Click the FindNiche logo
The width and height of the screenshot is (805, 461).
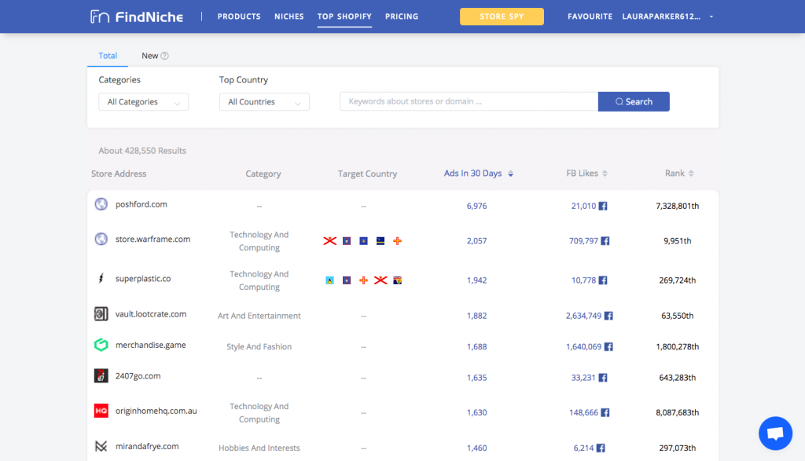(x=137, y=16)
